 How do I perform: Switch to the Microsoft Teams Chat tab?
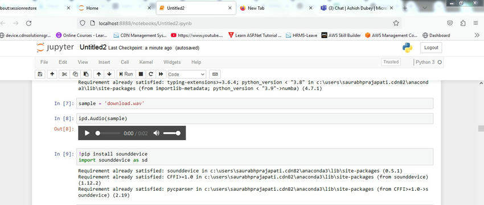[357, 8]
